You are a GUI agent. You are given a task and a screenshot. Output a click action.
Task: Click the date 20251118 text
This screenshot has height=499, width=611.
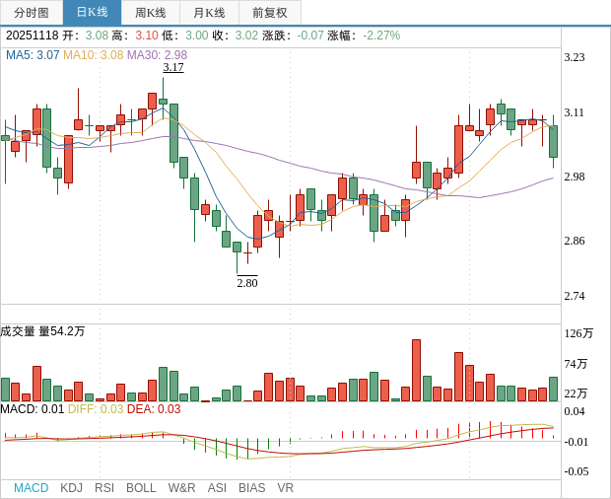32,36
